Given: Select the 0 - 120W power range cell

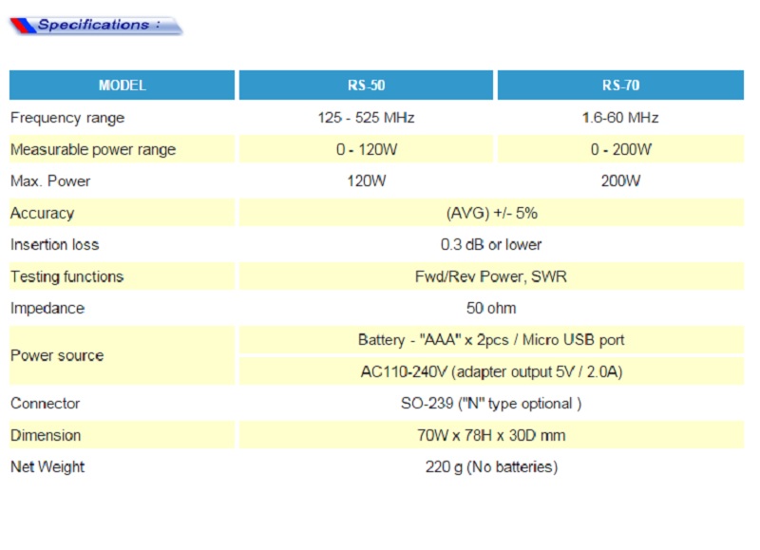Looking at the screenshot, I should click(366, 149).
